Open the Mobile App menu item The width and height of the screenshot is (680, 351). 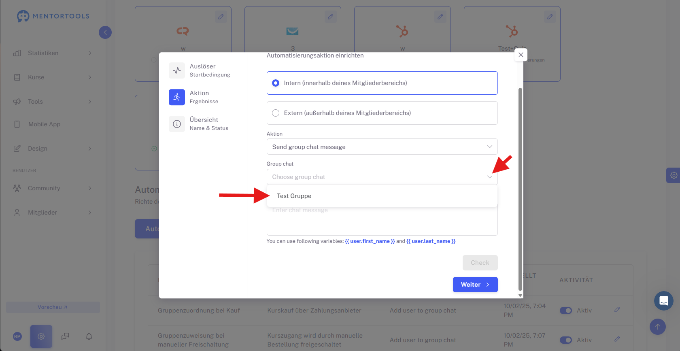tap(44, 124)
